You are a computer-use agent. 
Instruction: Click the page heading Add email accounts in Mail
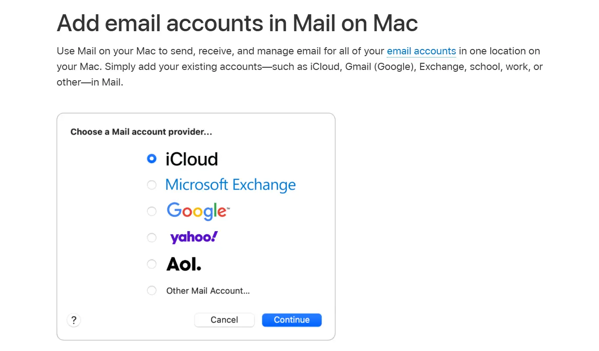click(237, 23)
